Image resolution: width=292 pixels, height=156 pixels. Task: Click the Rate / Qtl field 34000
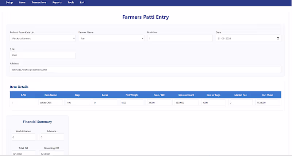[x=159, y=103]
